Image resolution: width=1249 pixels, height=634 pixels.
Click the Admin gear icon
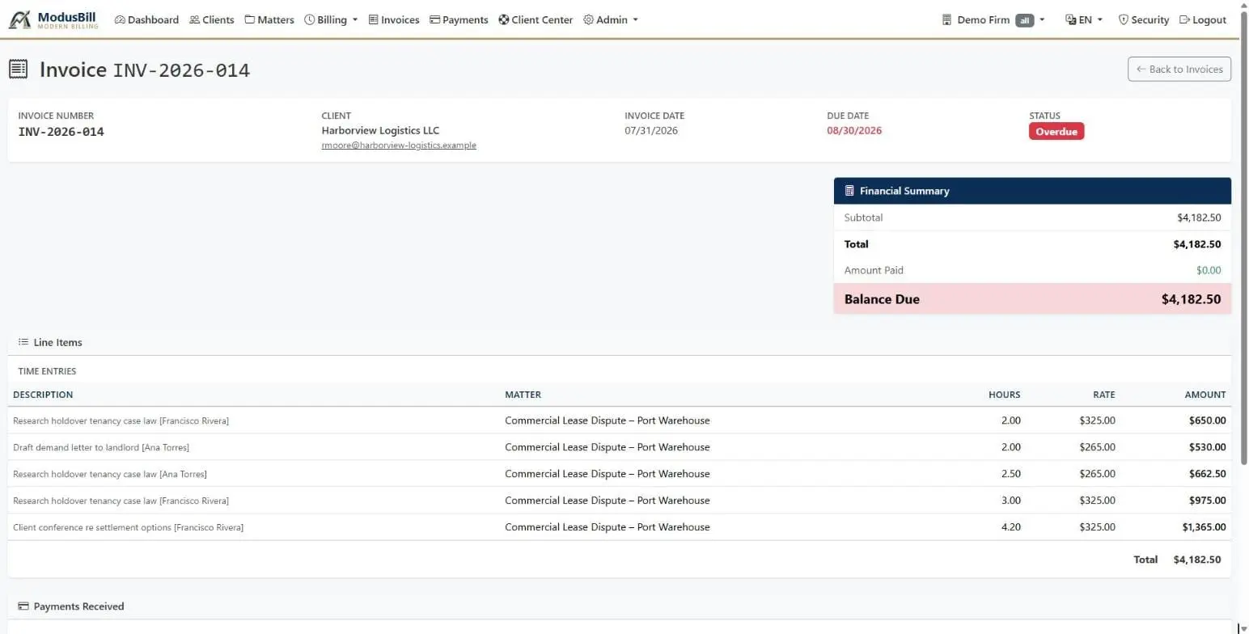588,19
